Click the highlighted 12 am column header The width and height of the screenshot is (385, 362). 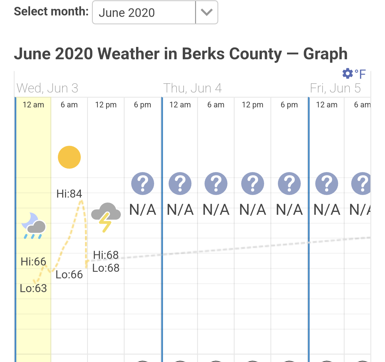tap(34, 105)
